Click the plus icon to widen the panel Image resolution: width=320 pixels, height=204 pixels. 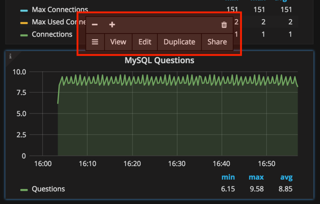[112, 25]
